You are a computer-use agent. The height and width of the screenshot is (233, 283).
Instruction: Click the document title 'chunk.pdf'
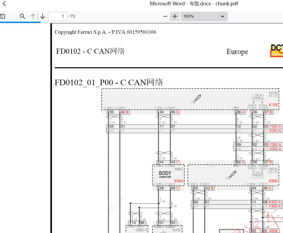227,3
